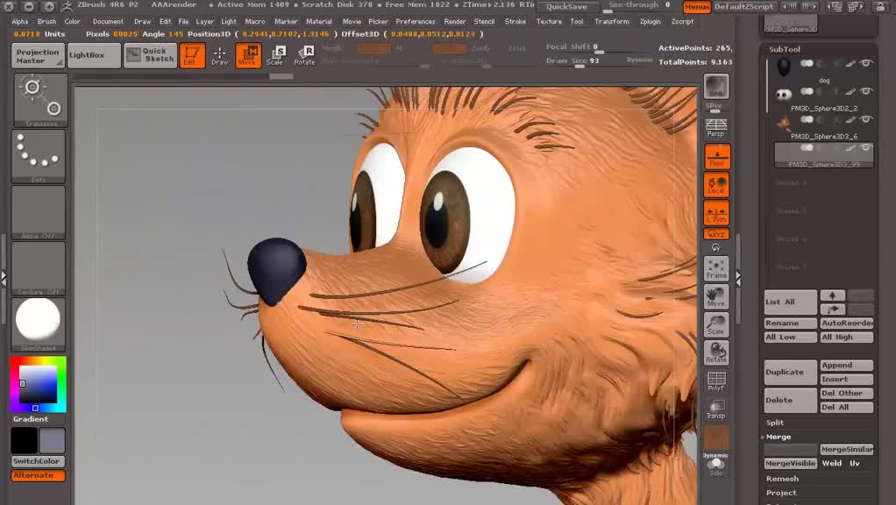Click the Rename subtool button
The height and width of the screenshot is (505, 896).
[790, 324]
